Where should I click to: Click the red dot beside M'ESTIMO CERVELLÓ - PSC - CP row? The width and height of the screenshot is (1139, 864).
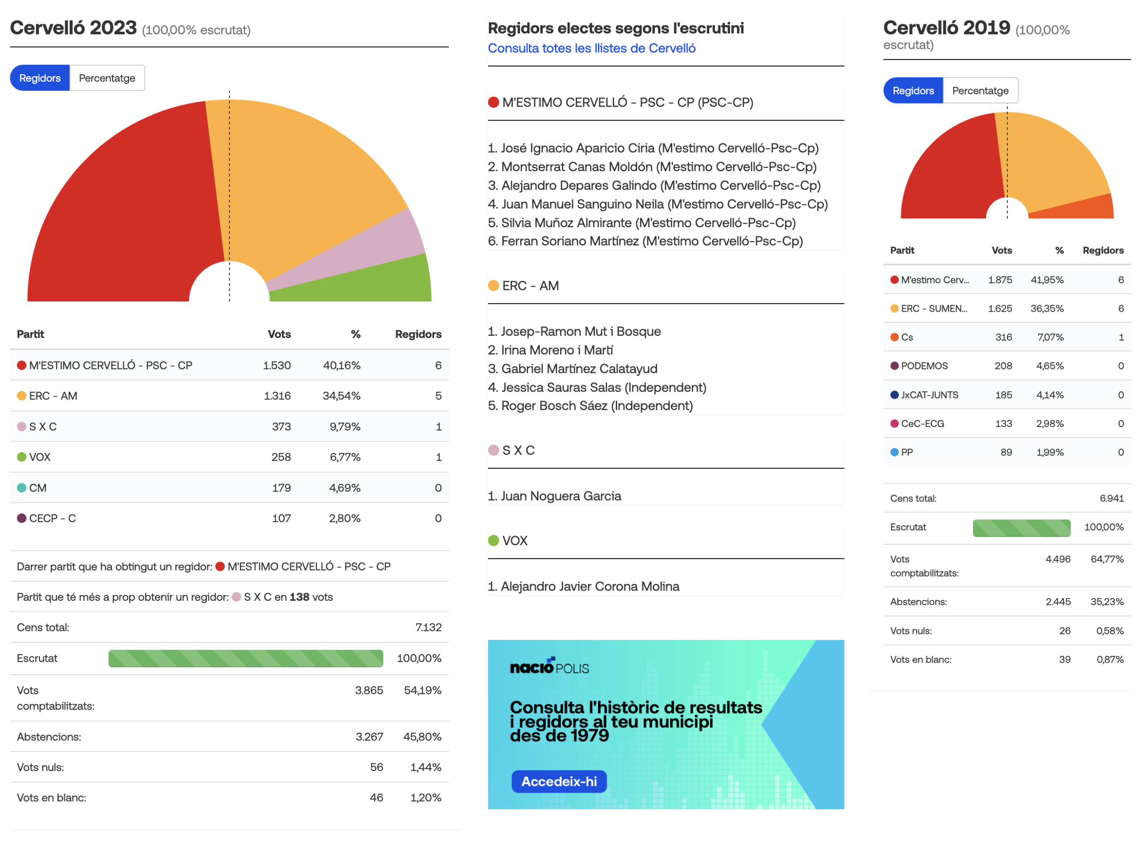(x=22, y=366)
